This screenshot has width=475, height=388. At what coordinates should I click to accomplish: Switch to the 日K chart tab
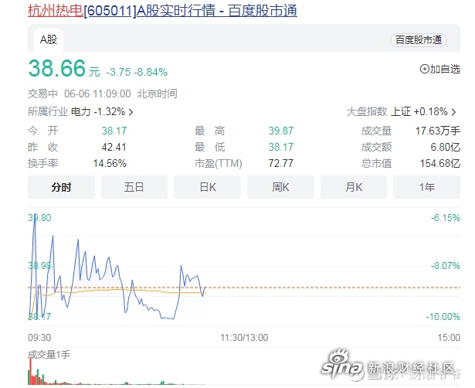(208, 187)
